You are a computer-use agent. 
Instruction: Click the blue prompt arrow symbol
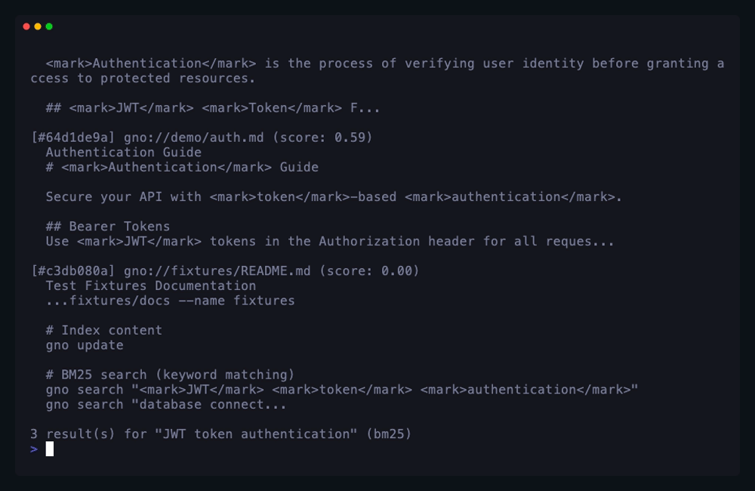(x=34, y=449)
